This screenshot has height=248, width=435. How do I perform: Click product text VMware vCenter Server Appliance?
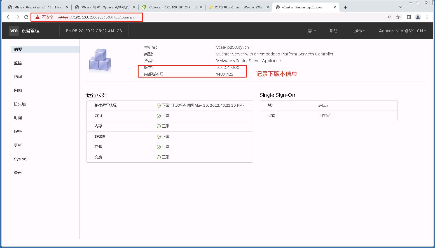pos(249,61)
